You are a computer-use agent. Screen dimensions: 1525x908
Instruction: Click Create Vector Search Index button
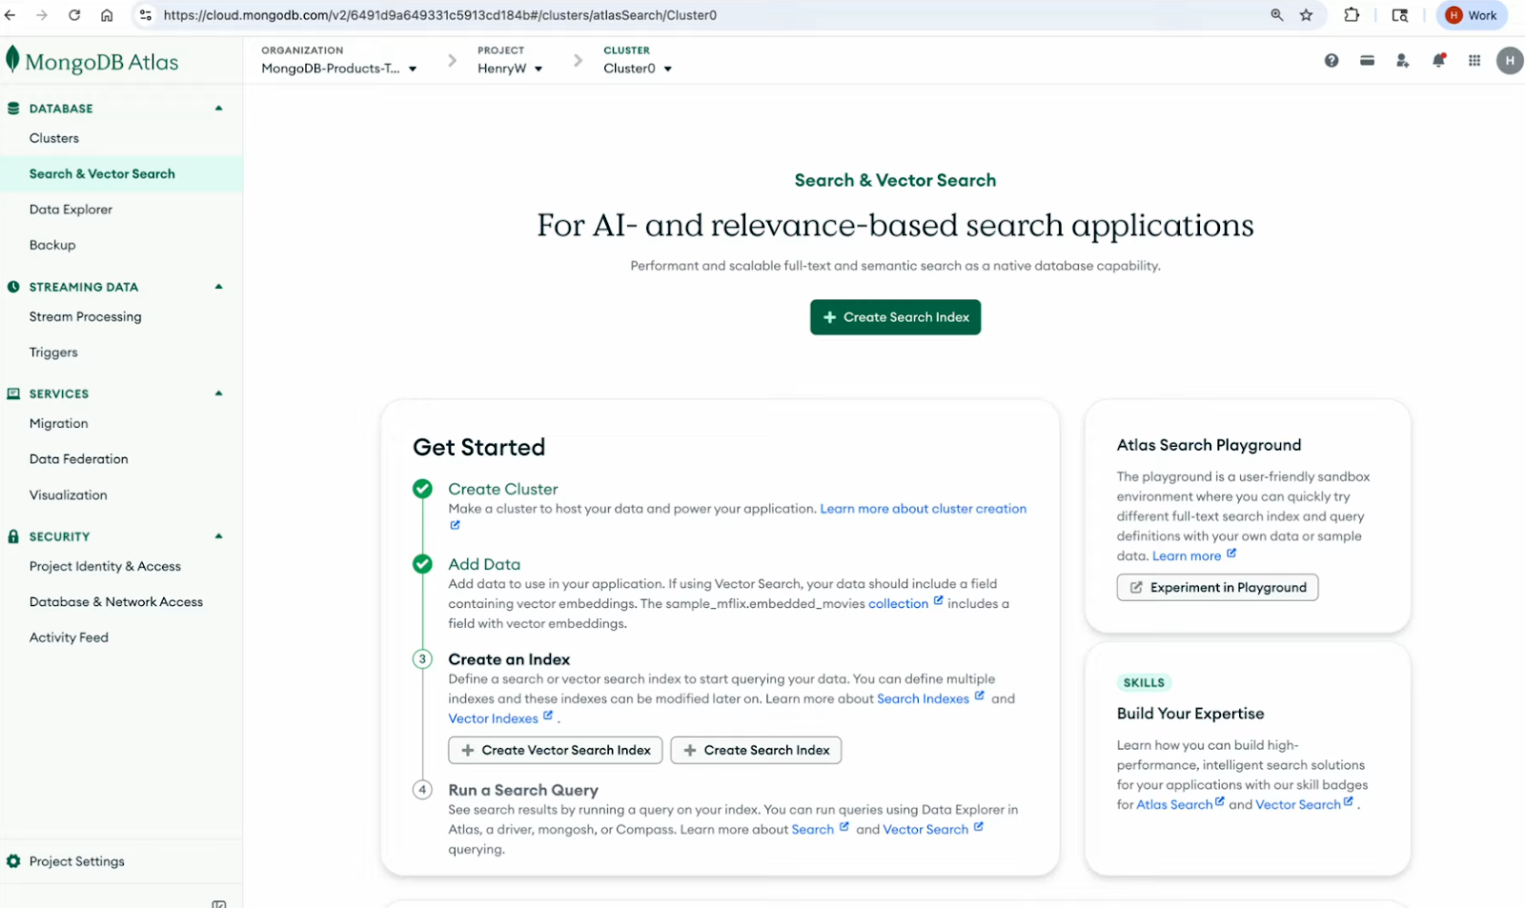coord(556,750)
